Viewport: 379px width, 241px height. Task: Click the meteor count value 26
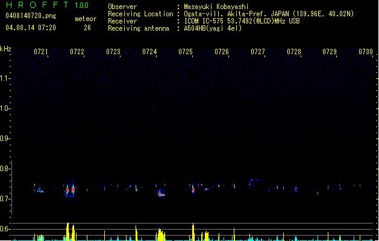pos(87,28)
